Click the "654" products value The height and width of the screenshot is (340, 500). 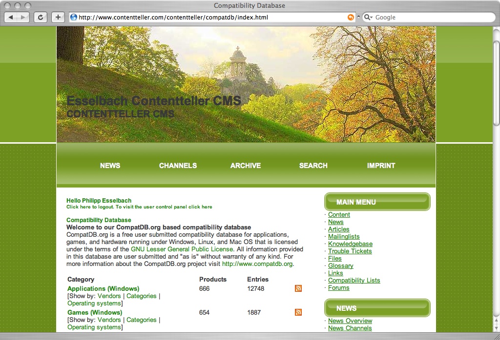click(205, 313)
